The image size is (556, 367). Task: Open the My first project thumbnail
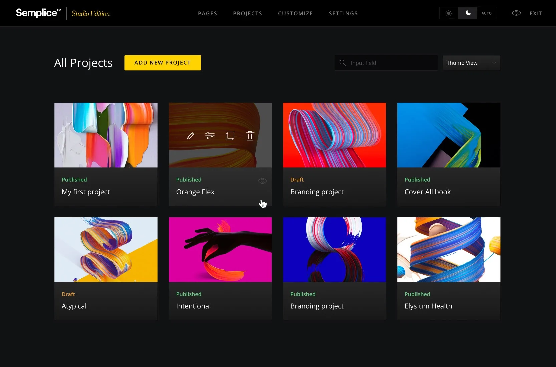coord(106,135)
